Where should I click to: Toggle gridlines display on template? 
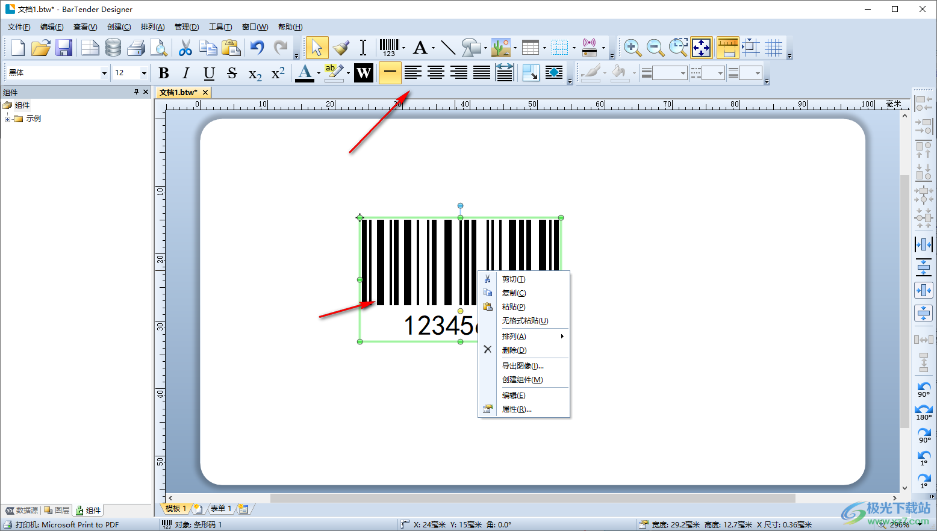774,48
